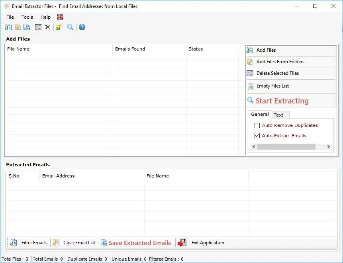
Task: Click File Name column header in extracted emails
Action: point(196,176)
